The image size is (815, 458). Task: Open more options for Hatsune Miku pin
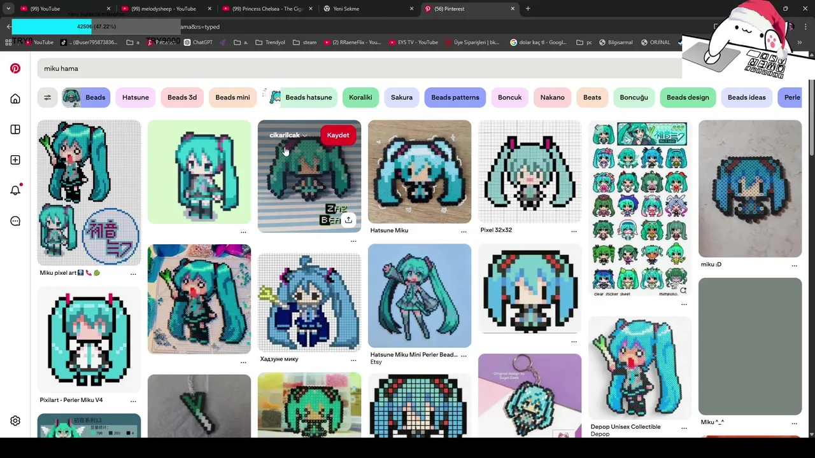pos(464,231)
